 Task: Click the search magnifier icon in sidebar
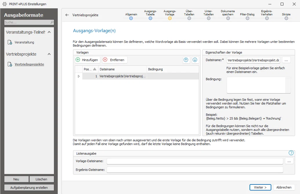tap(52, 22)
